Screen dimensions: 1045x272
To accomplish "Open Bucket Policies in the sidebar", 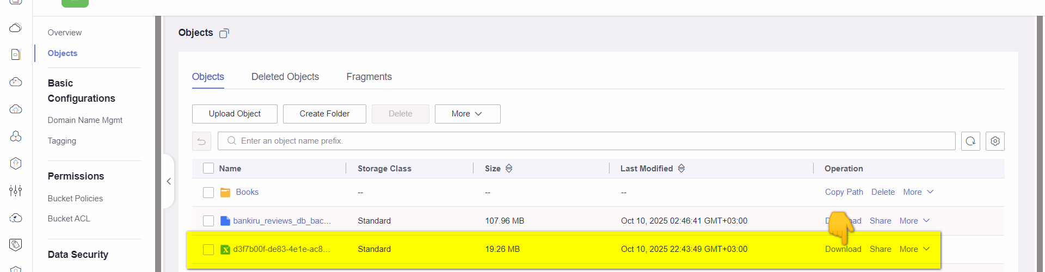I will pos(75,199).
